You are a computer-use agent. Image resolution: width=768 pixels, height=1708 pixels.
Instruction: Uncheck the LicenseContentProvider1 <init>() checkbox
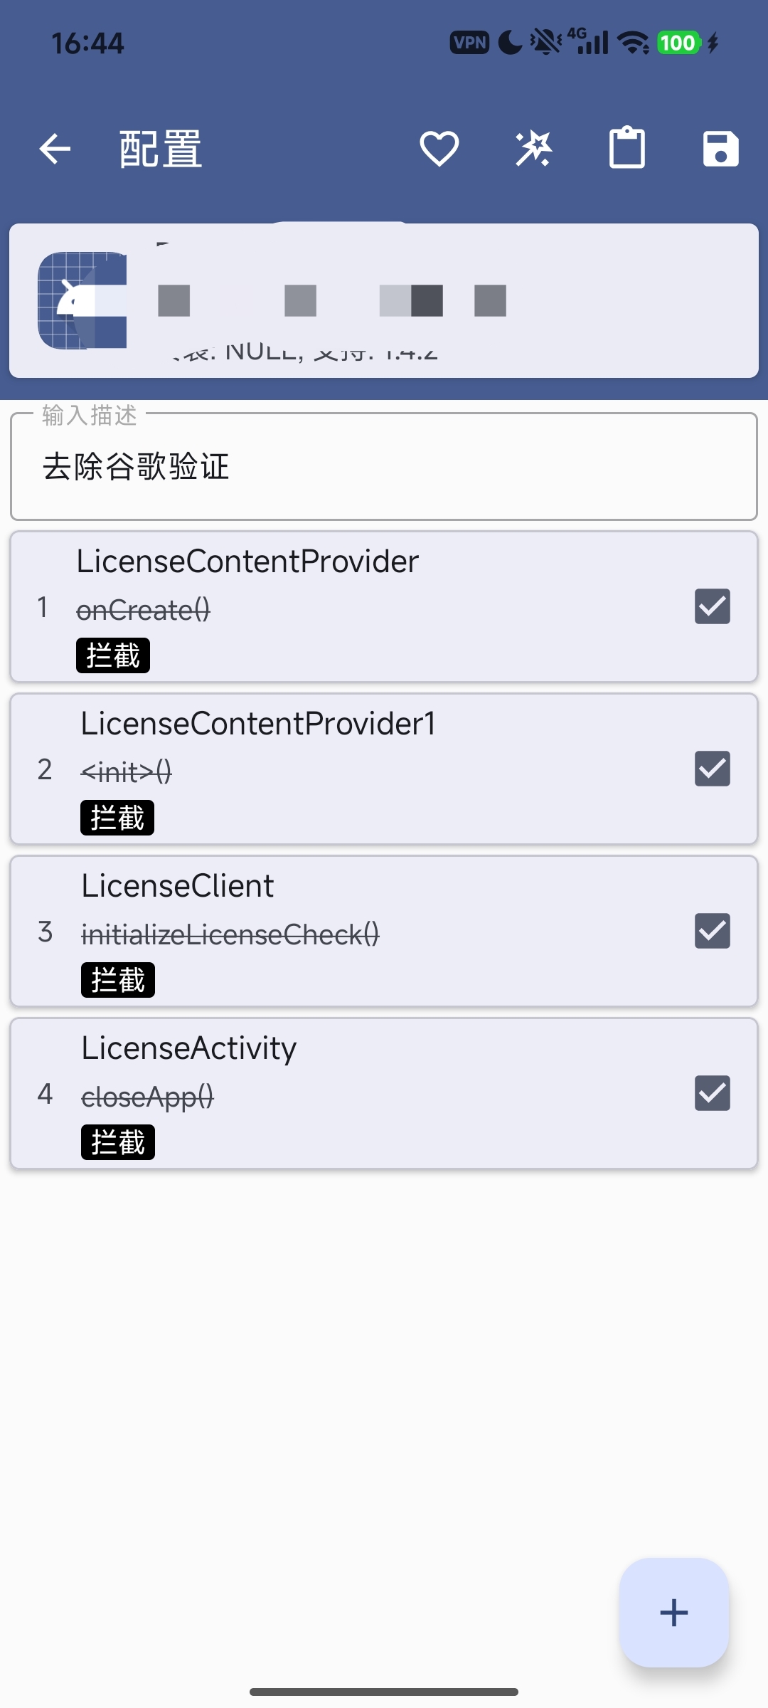(x=712, y=769)
